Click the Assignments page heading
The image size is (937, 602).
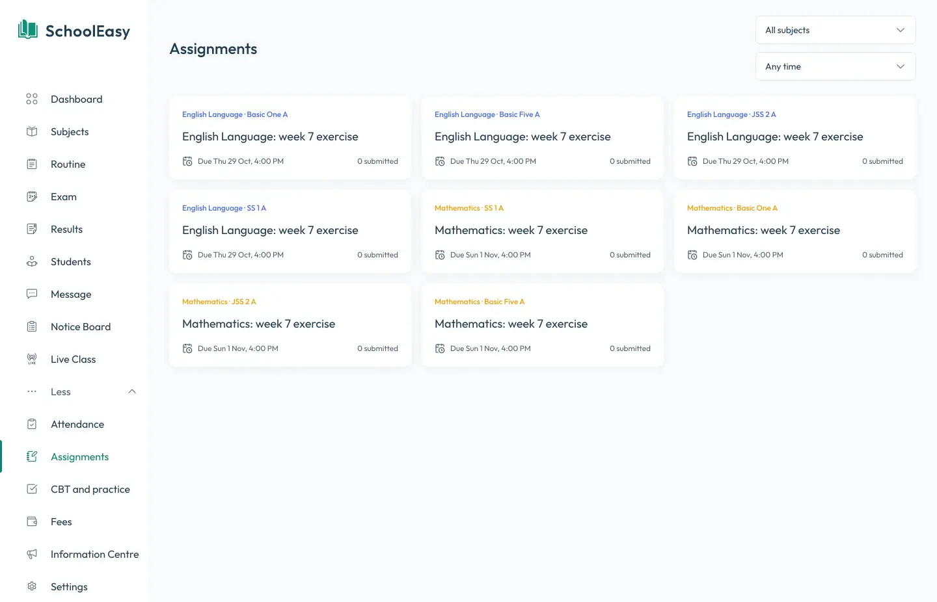(213, 49)
